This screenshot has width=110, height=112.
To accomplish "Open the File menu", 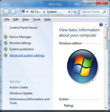I will pos(7,19).
